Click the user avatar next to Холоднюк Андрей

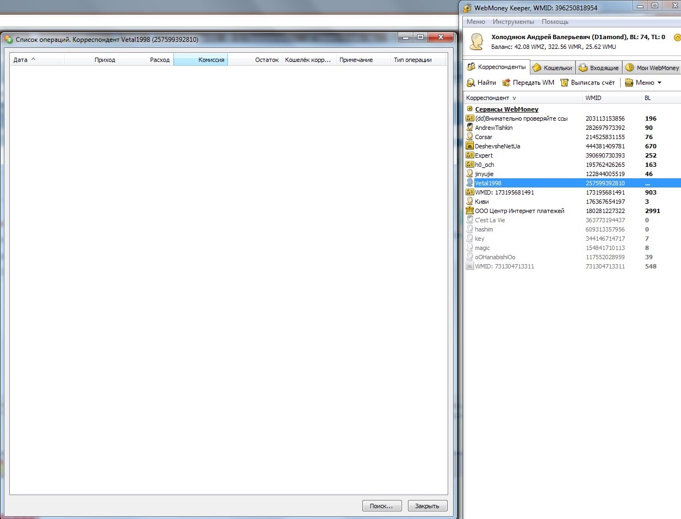coord(476,42)
